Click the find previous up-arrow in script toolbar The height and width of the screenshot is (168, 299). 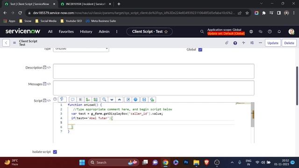[x=120, y=99]
